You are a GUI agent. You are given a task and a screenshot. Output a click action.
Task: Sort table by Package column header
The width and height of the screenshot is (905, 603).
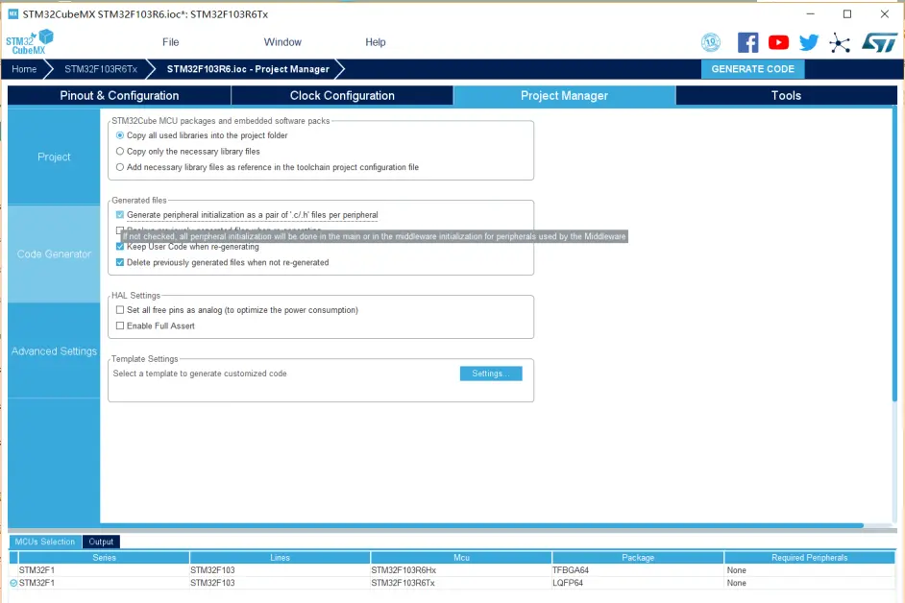(638, 558)
